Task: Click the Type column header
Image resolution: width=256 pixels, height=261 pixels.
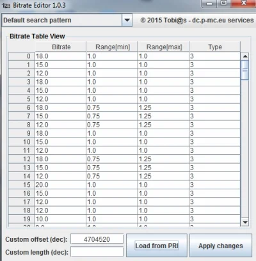Action: click(215, 47)
